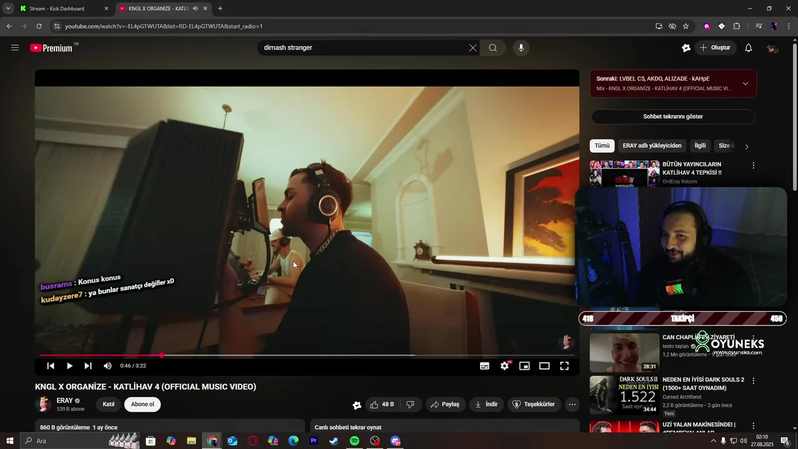The image size is (798, 449).
Task: Open the YouTube hamburger guide menu
Action: point(15,47)
